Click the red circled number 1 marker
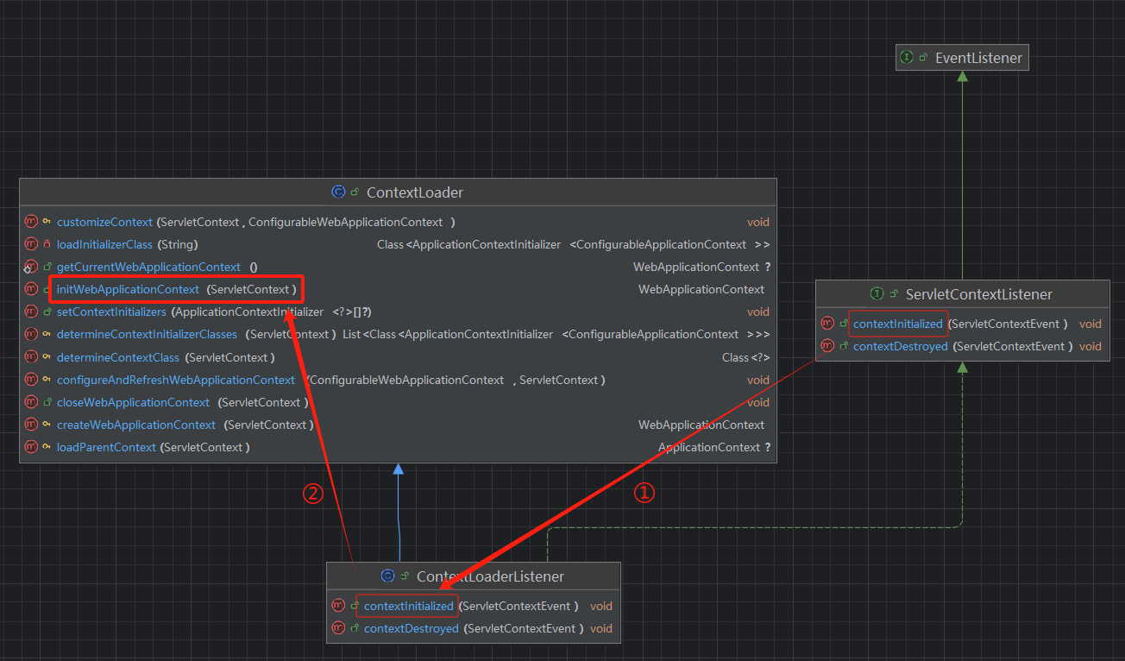This screenshot has height=661, width=1125. (x=644, y=493)
